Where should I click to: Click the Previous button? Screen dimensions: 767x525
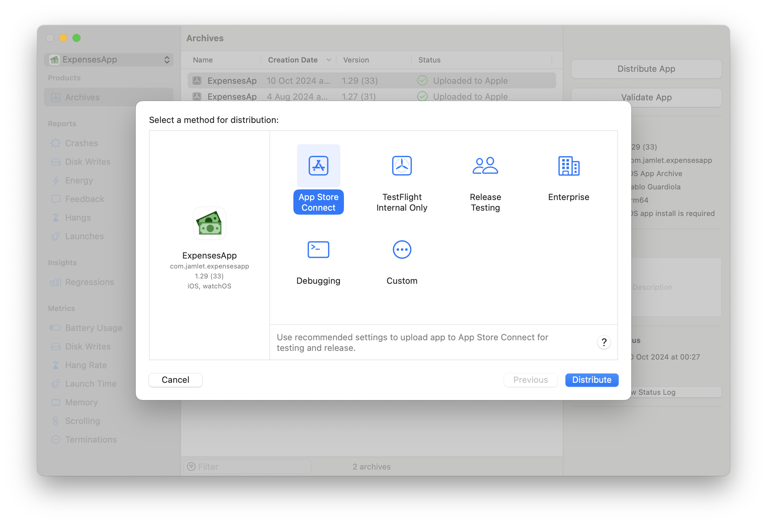[x=531, y=380]
